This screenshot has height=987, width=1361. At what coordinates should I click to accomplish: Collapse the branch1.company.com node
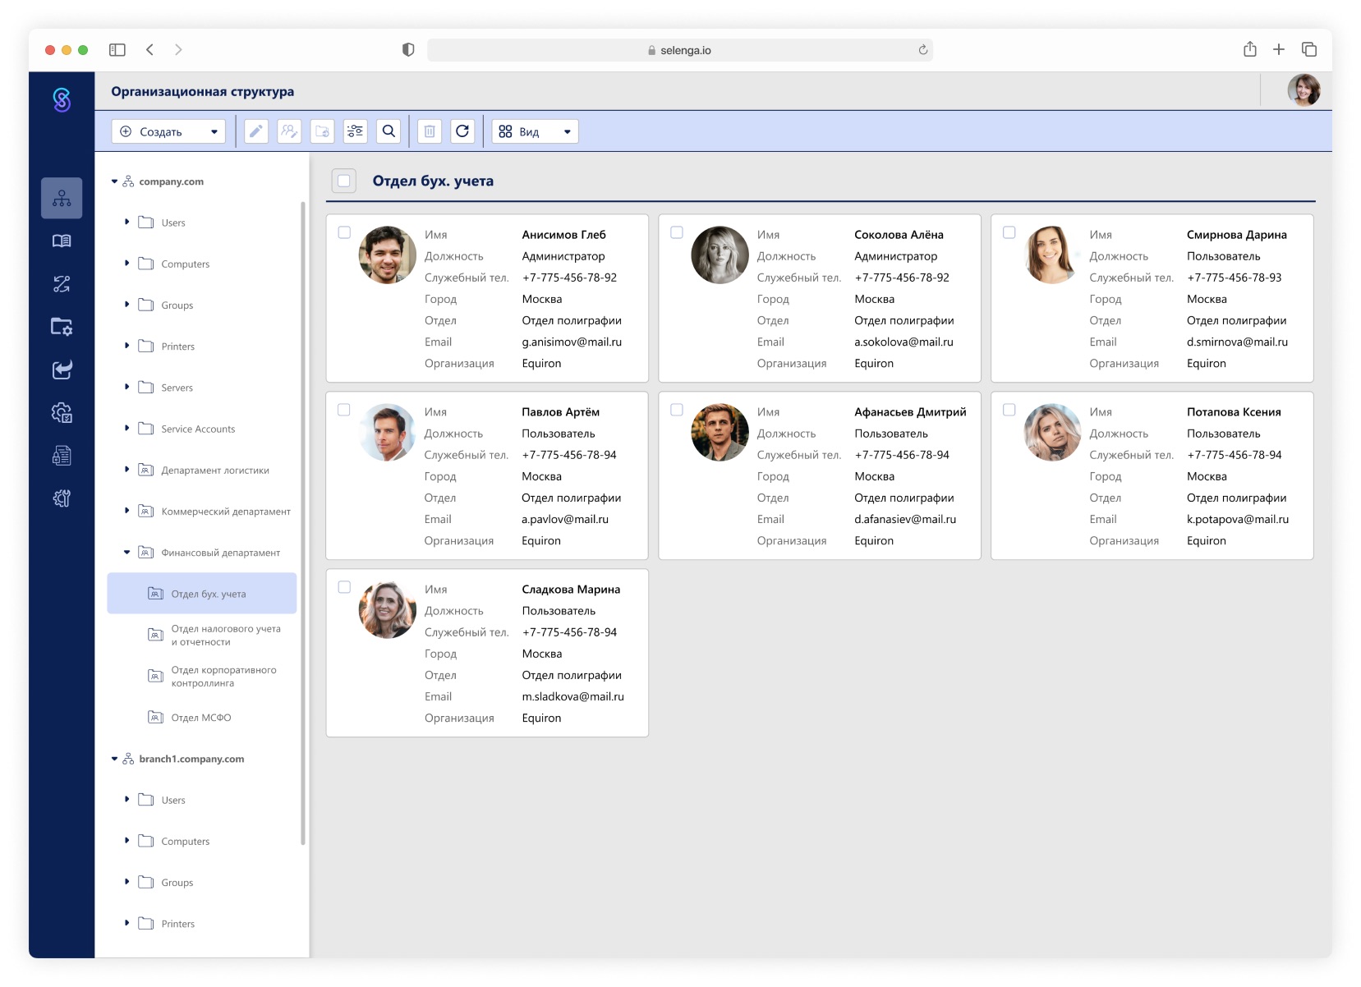click(x=114, y=759)
